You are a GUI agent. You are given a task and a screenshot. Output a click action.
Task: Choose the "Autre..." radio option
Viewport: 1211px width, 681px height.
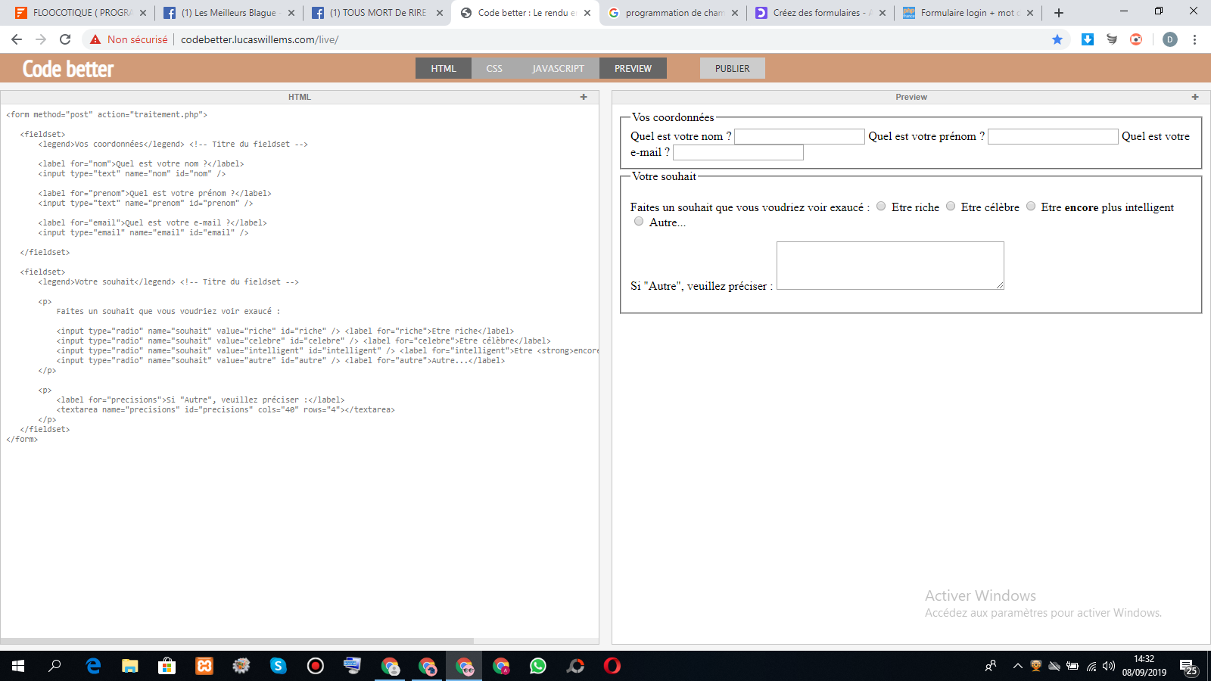(x=639, y=222)
